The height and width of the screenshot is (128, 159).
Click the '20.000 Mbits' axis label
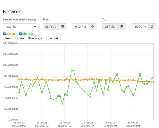(11, 109)
